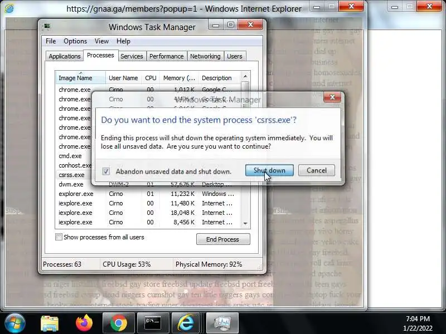Toggle Abandon unsaved data and shut down checkbox
The image size is (446, 334).
tap(106, 171)
